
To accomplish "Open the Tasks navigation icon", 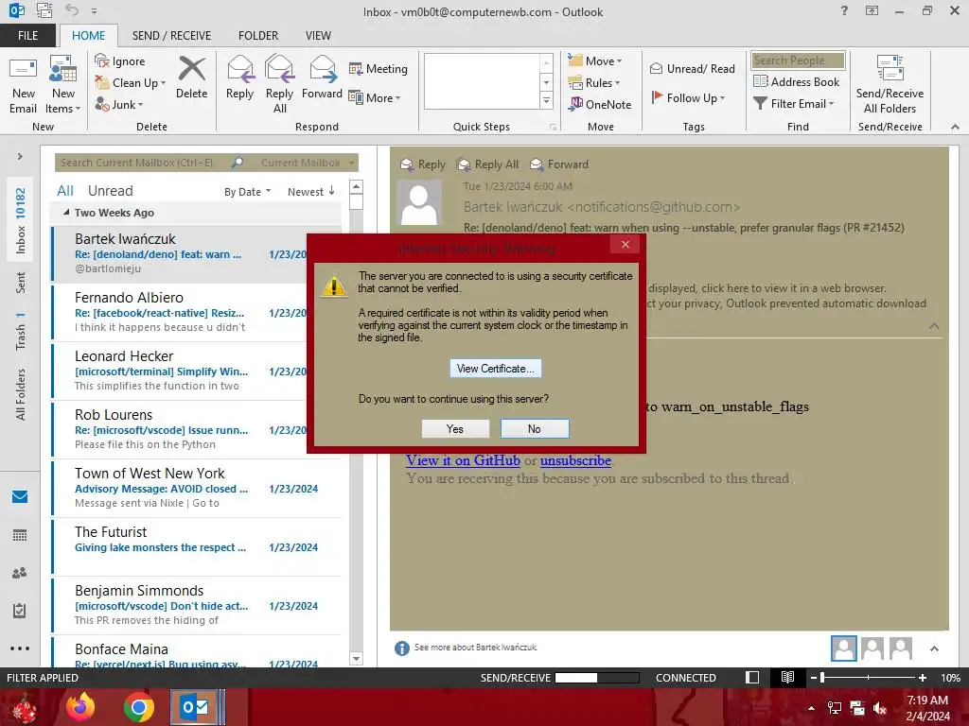I will click(x=20, y=611).
